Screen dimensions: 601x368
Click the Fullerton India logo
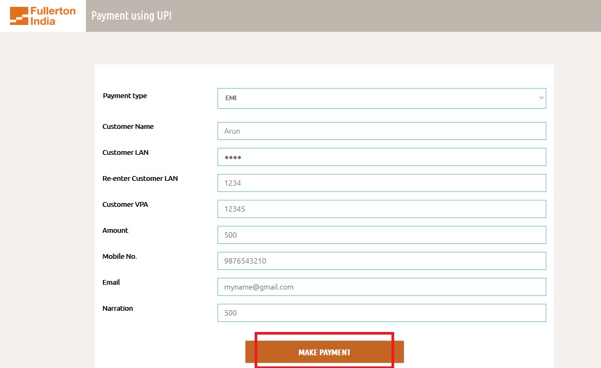tap(42, 16)
